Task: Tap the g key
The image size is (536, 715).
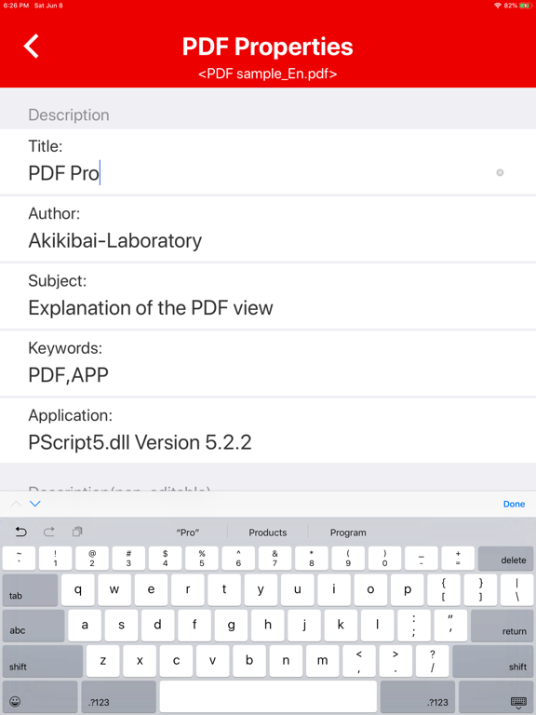Action: [231, 626]
